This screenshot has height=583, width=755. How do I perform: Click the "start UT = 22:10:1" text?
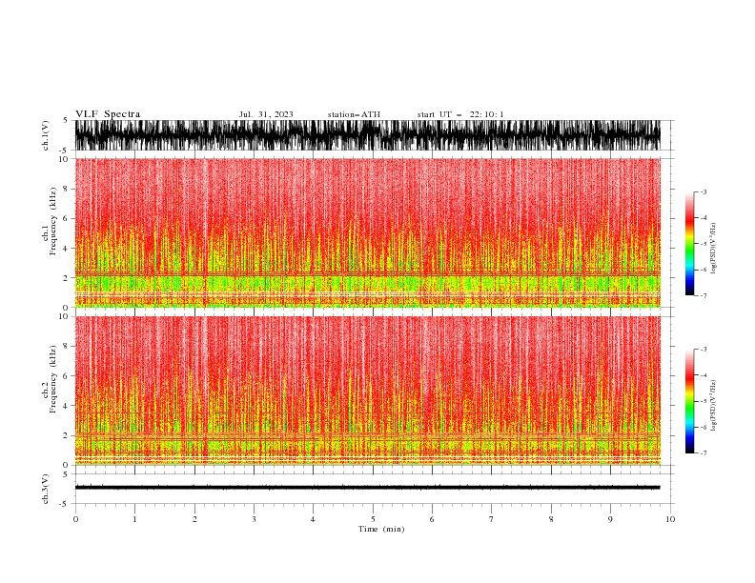(x=460, y=114)
